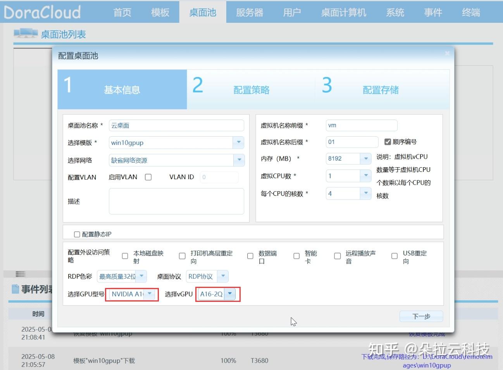503x370 pixels.
Task: Open the 选择模版 dropdown showing win10gpup
Action: pos(238,142)
